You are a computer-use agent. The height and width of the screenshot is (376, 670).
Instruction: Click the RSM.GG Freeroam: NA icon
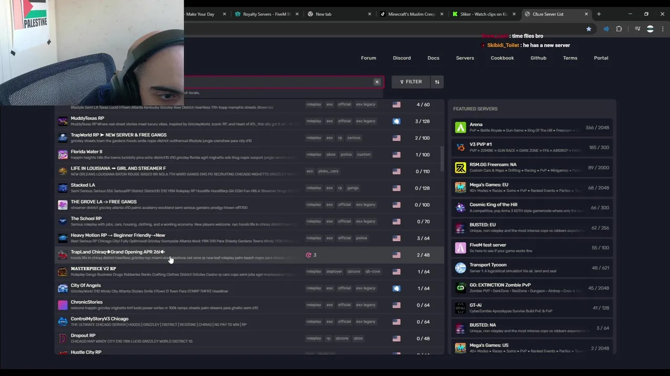pos(461,168)
